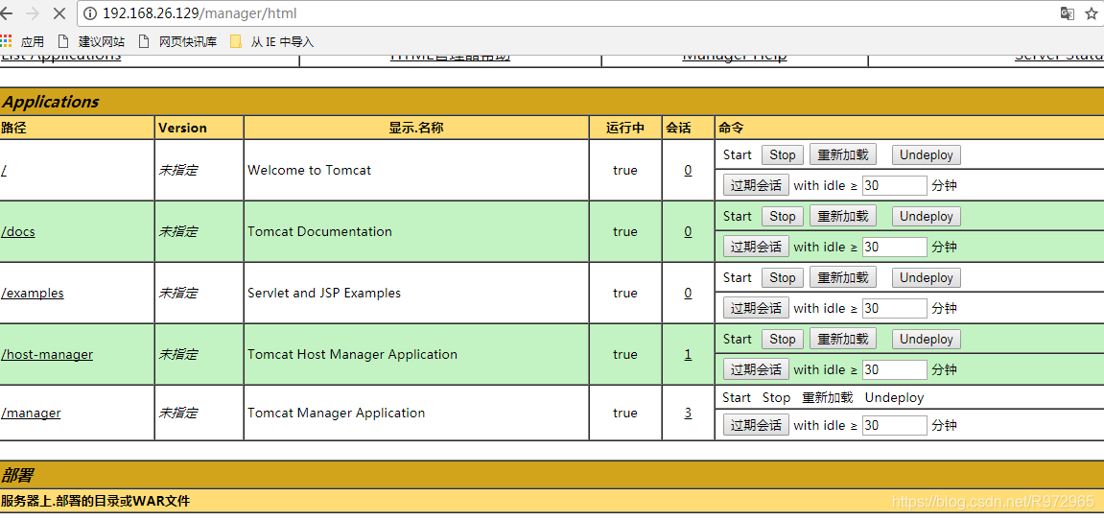Image resolution: width=1104 pixels, height=520 pixels.
Task: Stop the /docs application
Action: 783,216
